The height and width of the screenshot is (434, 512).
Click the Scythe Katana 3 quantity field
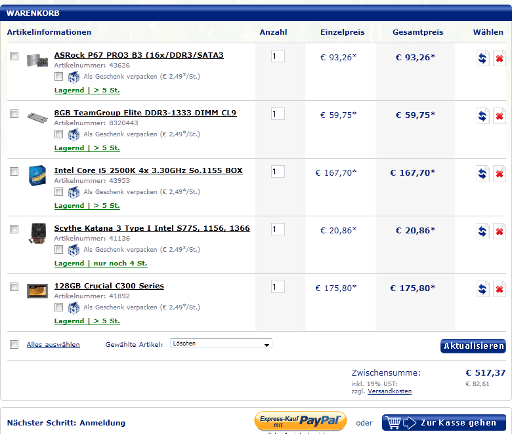(x=278, y=229)
